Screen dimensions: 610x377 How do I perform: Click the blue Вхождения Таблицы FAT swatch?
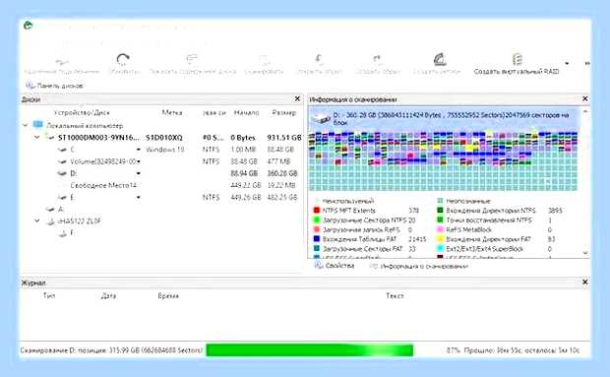tap(316, 239)
